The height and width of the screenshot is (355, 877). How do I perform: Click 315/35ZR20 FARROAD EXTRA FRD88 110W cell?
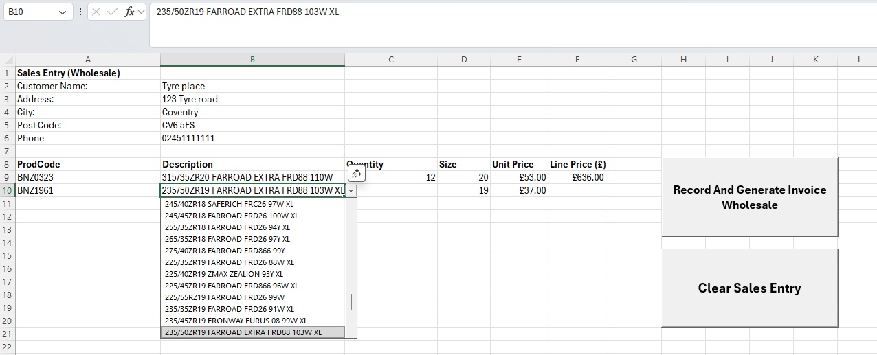click(252, 177)
